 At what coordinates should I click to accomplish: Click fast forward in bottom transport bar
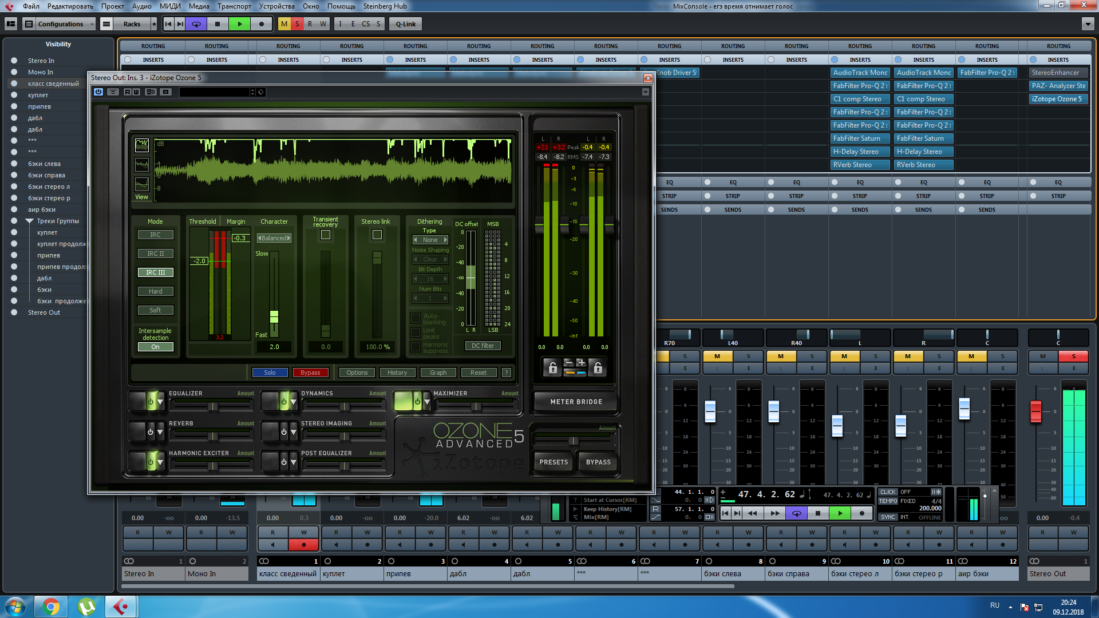tap(774, 513)
